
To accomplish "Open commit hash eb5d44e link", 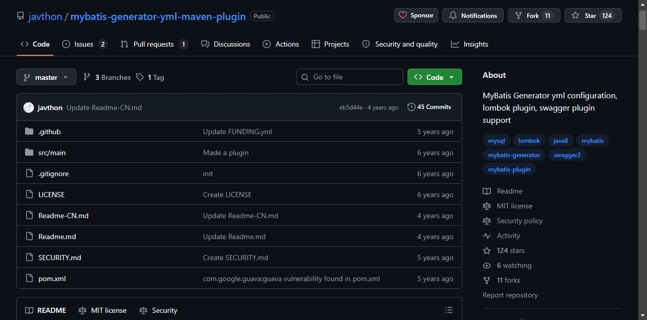I will [351, 108].
